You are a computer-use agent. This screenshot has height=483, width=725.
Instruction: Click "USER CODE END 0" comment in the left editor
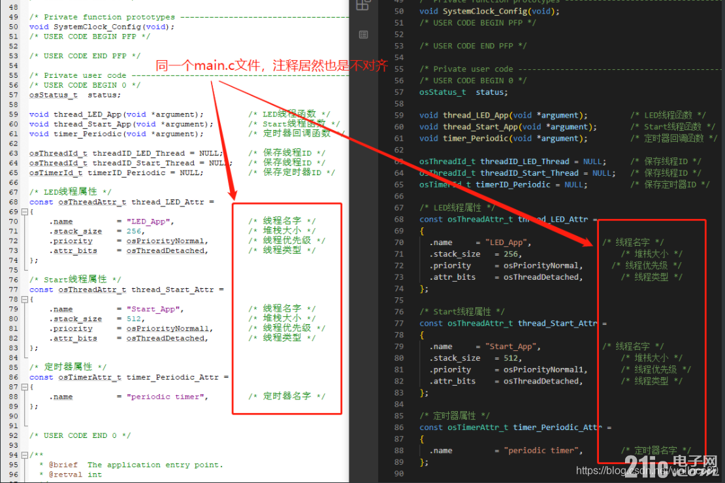pyautogui.click(x=80, y=435)
